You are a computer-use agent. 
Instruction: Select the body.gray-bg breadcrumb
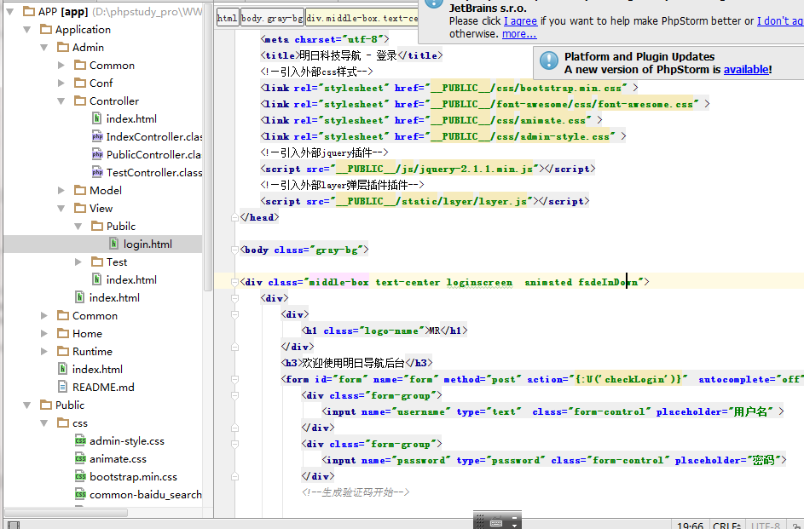(272, 18)
